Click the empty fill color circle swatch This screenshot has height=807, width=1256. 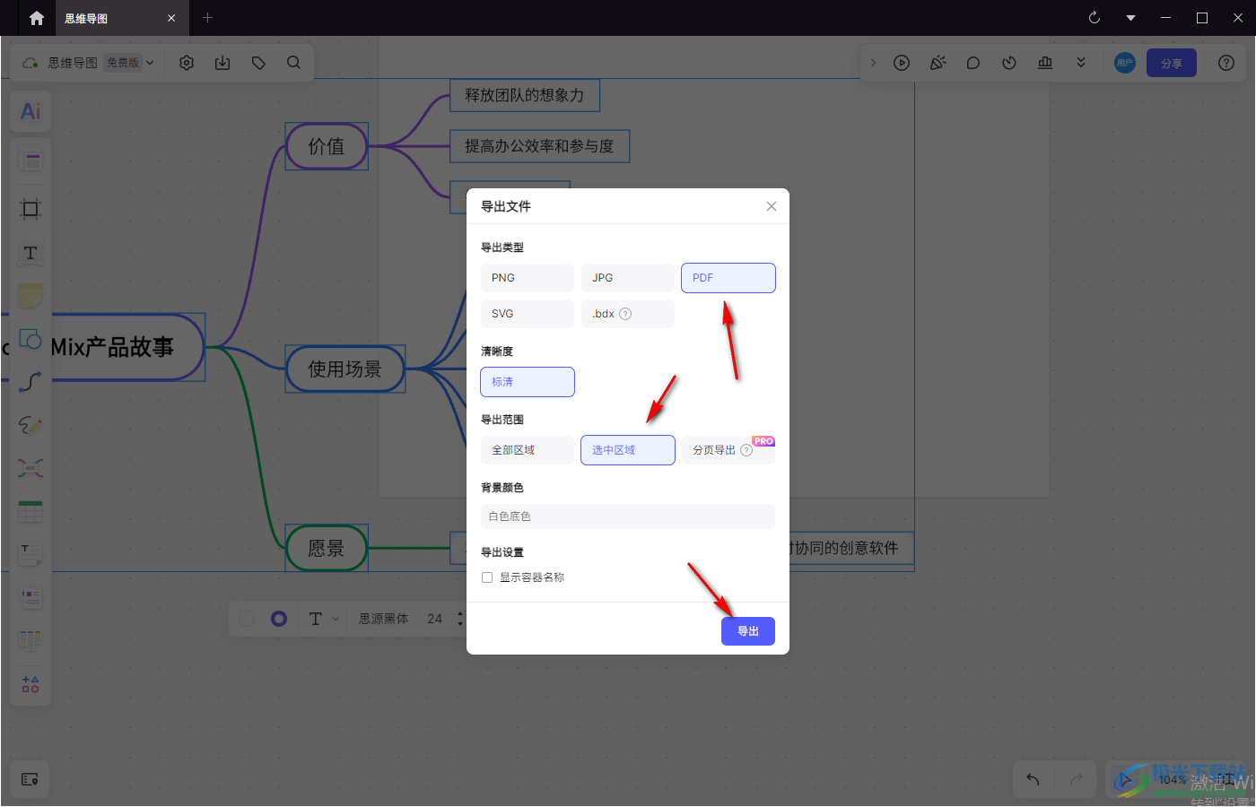point(248,619)
